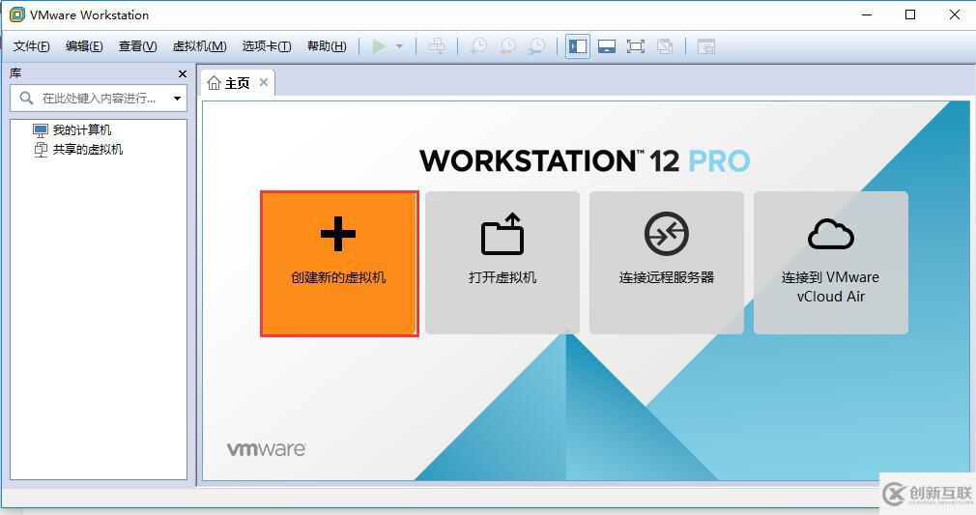The width and height of the screenshot is (976, 515).
Task: Select 共享的虚拟机 in the library tree
Action: 78,150
